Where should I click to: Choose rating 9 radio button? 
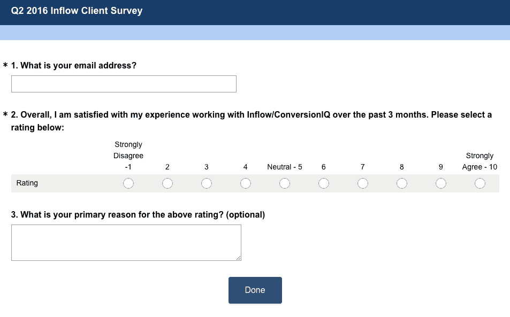pyautogui.click(x=441, y=183)
